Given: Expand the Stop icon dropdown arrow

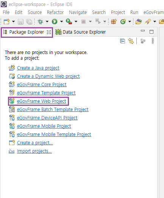Looking at the screenshot, I should [90, 22].
